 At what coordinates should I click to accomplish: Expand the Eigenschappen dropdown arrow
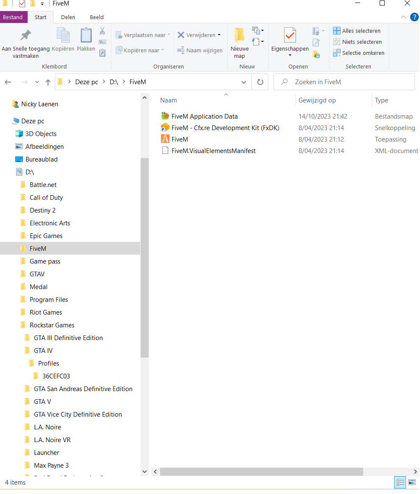(290, 55)
